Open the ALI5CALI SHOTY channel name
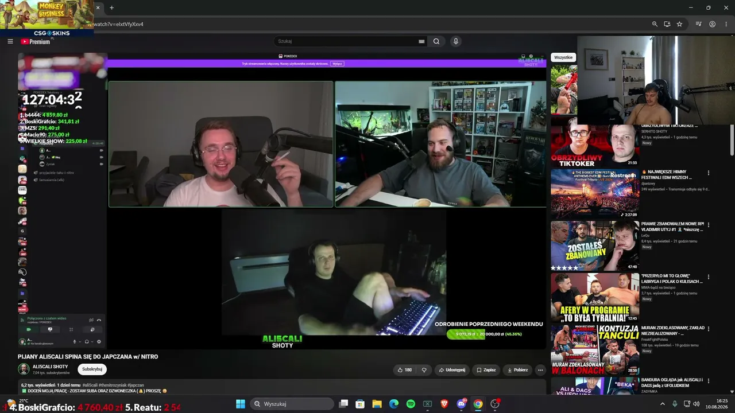Viewport: 735px width, 413px height. [x=50, y=367]
